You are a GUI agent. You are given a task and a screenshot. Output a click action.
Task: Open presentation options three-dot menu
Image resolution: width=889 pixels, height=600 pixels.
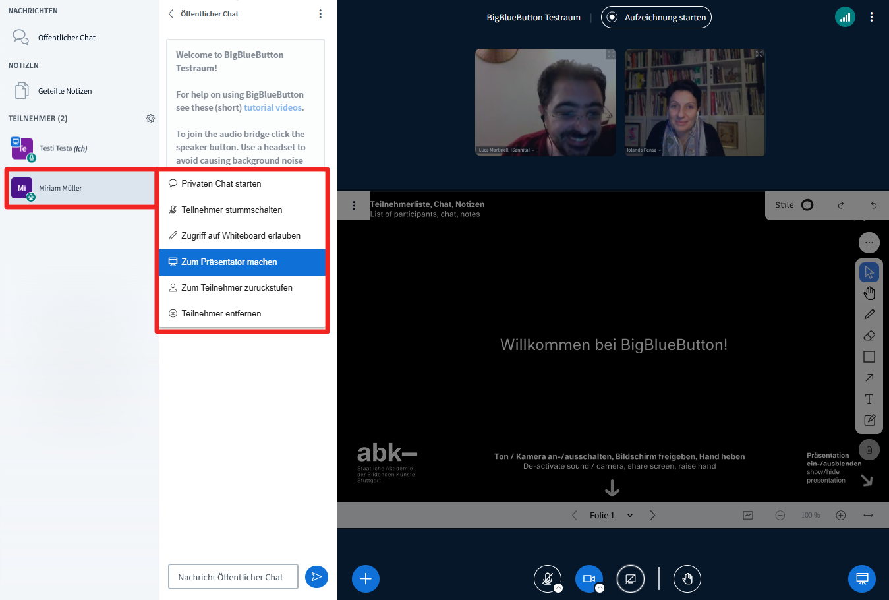coord(354,206)
